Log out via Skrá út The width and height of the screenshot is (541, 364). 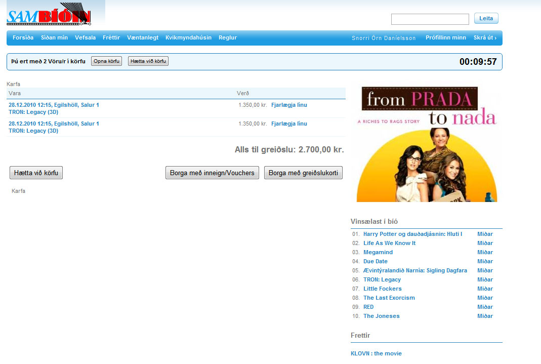(x=484, y=37)
